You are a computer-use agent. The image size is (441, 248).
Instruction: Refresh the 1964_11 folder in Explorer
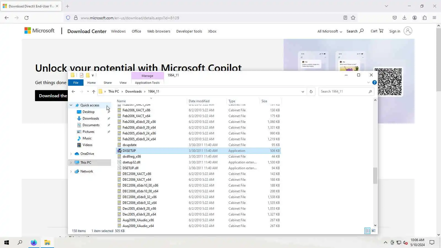click(x=311, y=91)
